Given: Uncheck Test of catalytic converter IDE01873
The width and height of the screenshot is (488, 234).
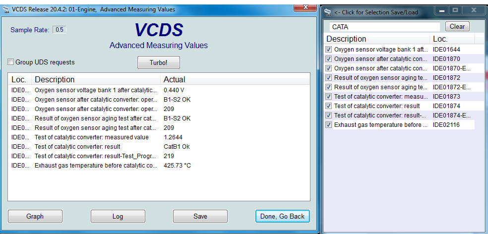Looking at the screenshot, I should [x=329, y=97].
